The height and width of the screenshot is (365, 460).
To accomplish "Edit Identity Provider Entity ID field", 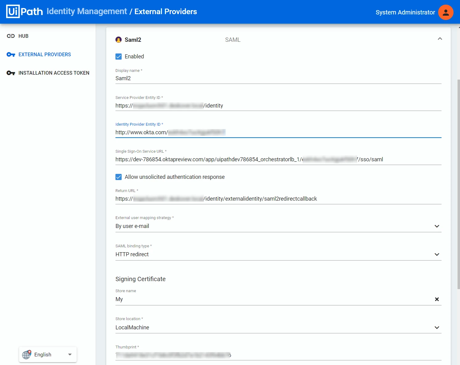I will 278,132.
